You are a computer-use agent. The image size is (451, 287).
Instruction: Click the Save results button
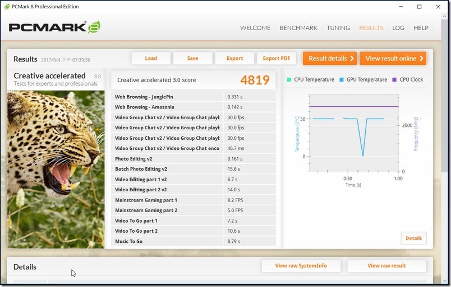pyautogui.click(x=193, y=58)
